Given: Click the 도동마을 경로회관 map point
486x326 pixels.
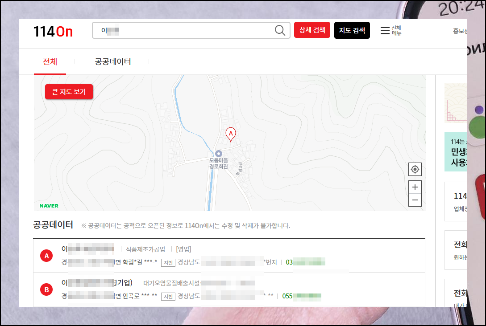Looking at the screenshot, I should click(x=219, y=160).
